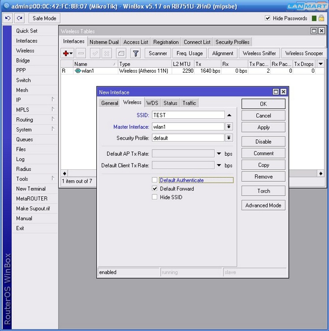Expand the IP submenu
This screenshot has height=331, width=329.
click(x=53, y=99)
